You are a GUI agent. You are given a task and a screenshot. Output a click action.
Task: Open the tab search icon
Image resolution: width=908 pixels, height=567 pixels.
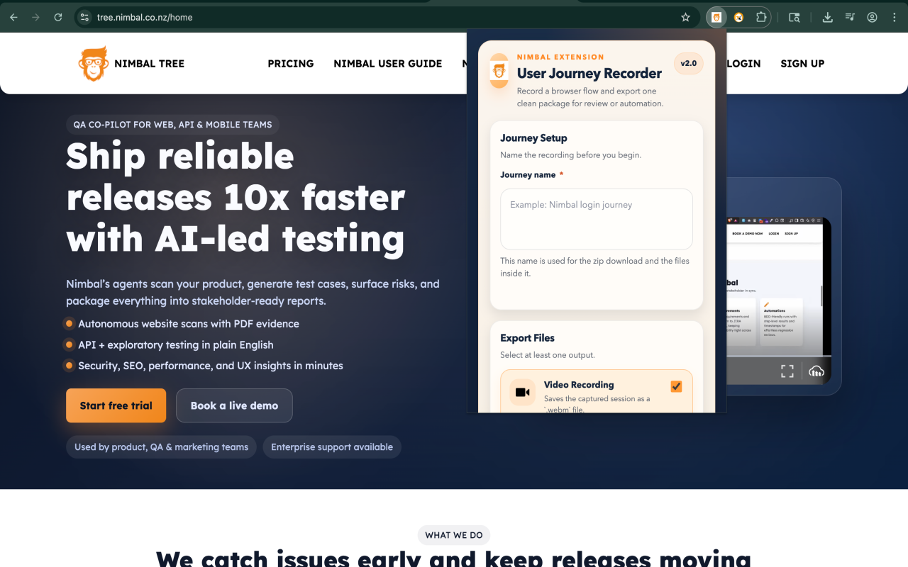pos(794,18)
